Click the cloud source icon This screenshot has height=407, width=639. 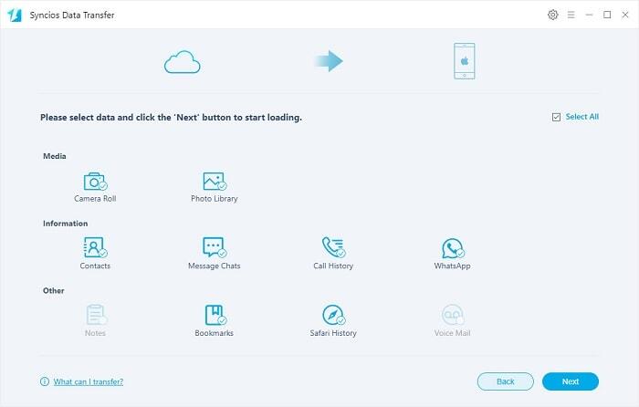(181, 62)
